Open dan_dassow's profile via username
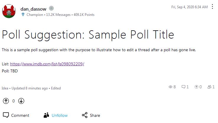The width and height of the screenshot is (218, 123). point(33,9)
